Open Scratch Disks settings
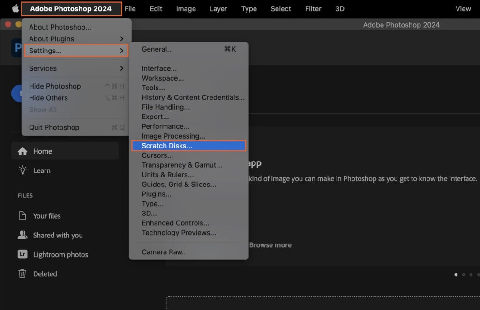Viewport: 480px width, 310px height. pos(166,146)
